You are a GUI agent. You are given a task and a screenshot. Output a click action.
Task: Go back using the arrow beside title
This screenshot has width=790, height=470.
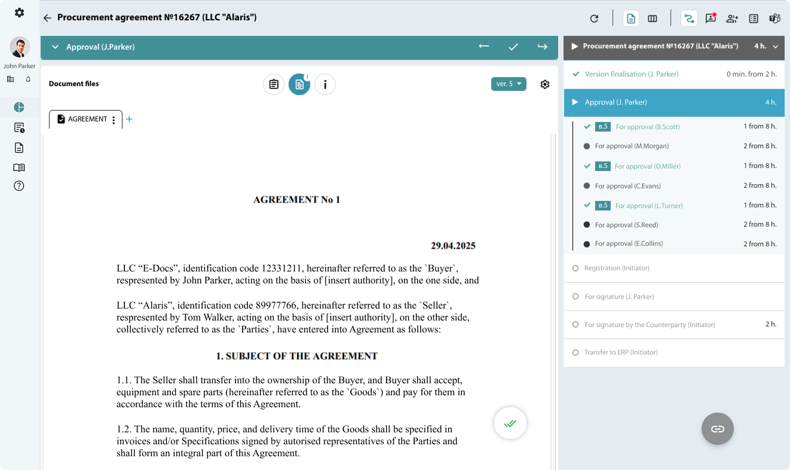click(x=47, y=18)
